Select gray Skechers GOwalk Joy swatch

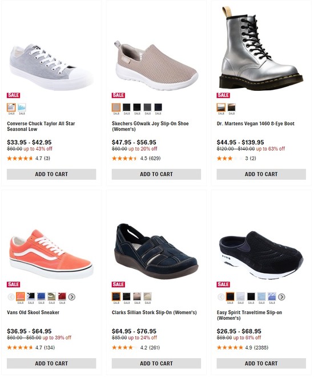(148, 108)
